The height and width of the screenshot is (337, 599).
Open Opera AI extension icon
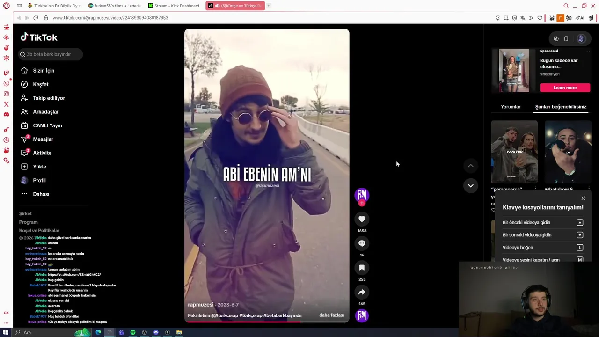580,18
